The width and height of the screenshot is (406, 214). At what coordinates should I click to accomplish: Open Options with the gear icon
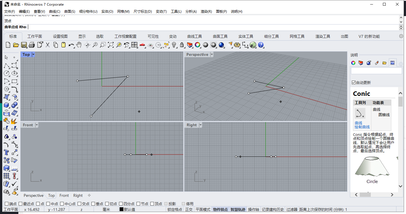(237, 45)
